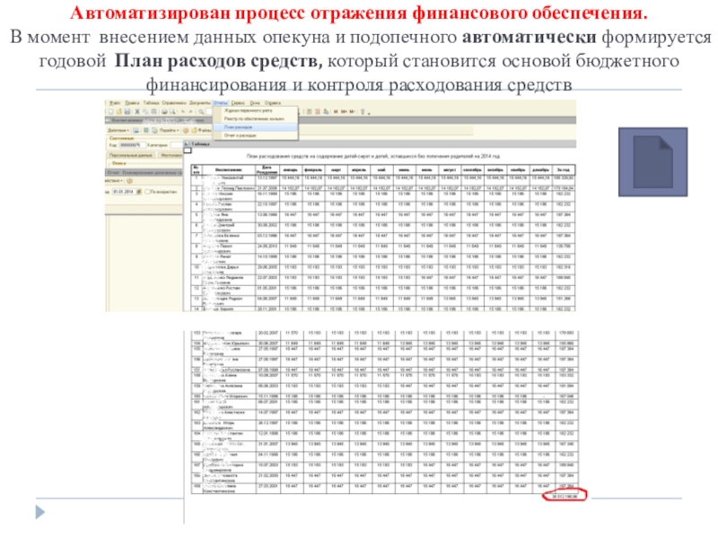Open the upper Действия dropdown

point(118,130)
